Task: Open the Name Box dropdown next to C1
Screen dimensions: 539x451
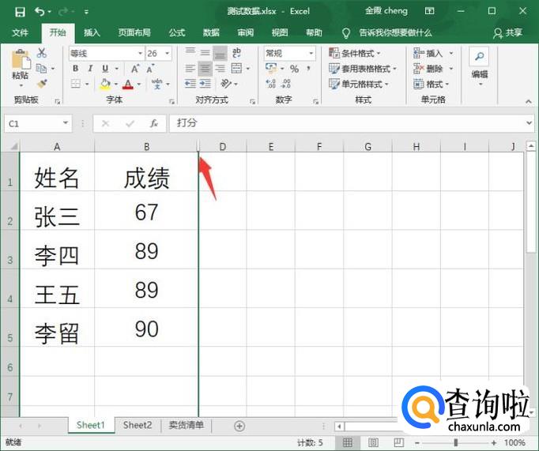Action: pyautogui.click(x=65, y=124)
